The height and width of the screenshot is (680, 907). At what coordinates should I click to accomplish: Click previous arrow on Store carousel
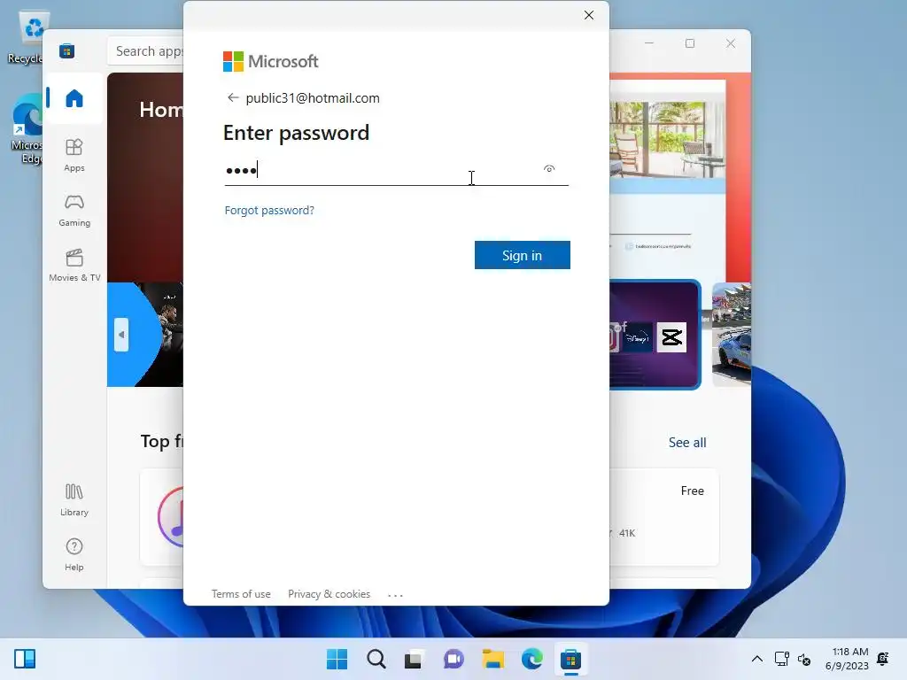click(x=120, y=334)
